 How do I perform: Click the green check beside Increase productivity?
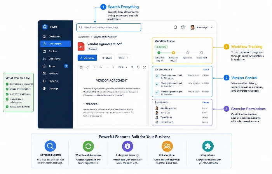coord(7,107)
